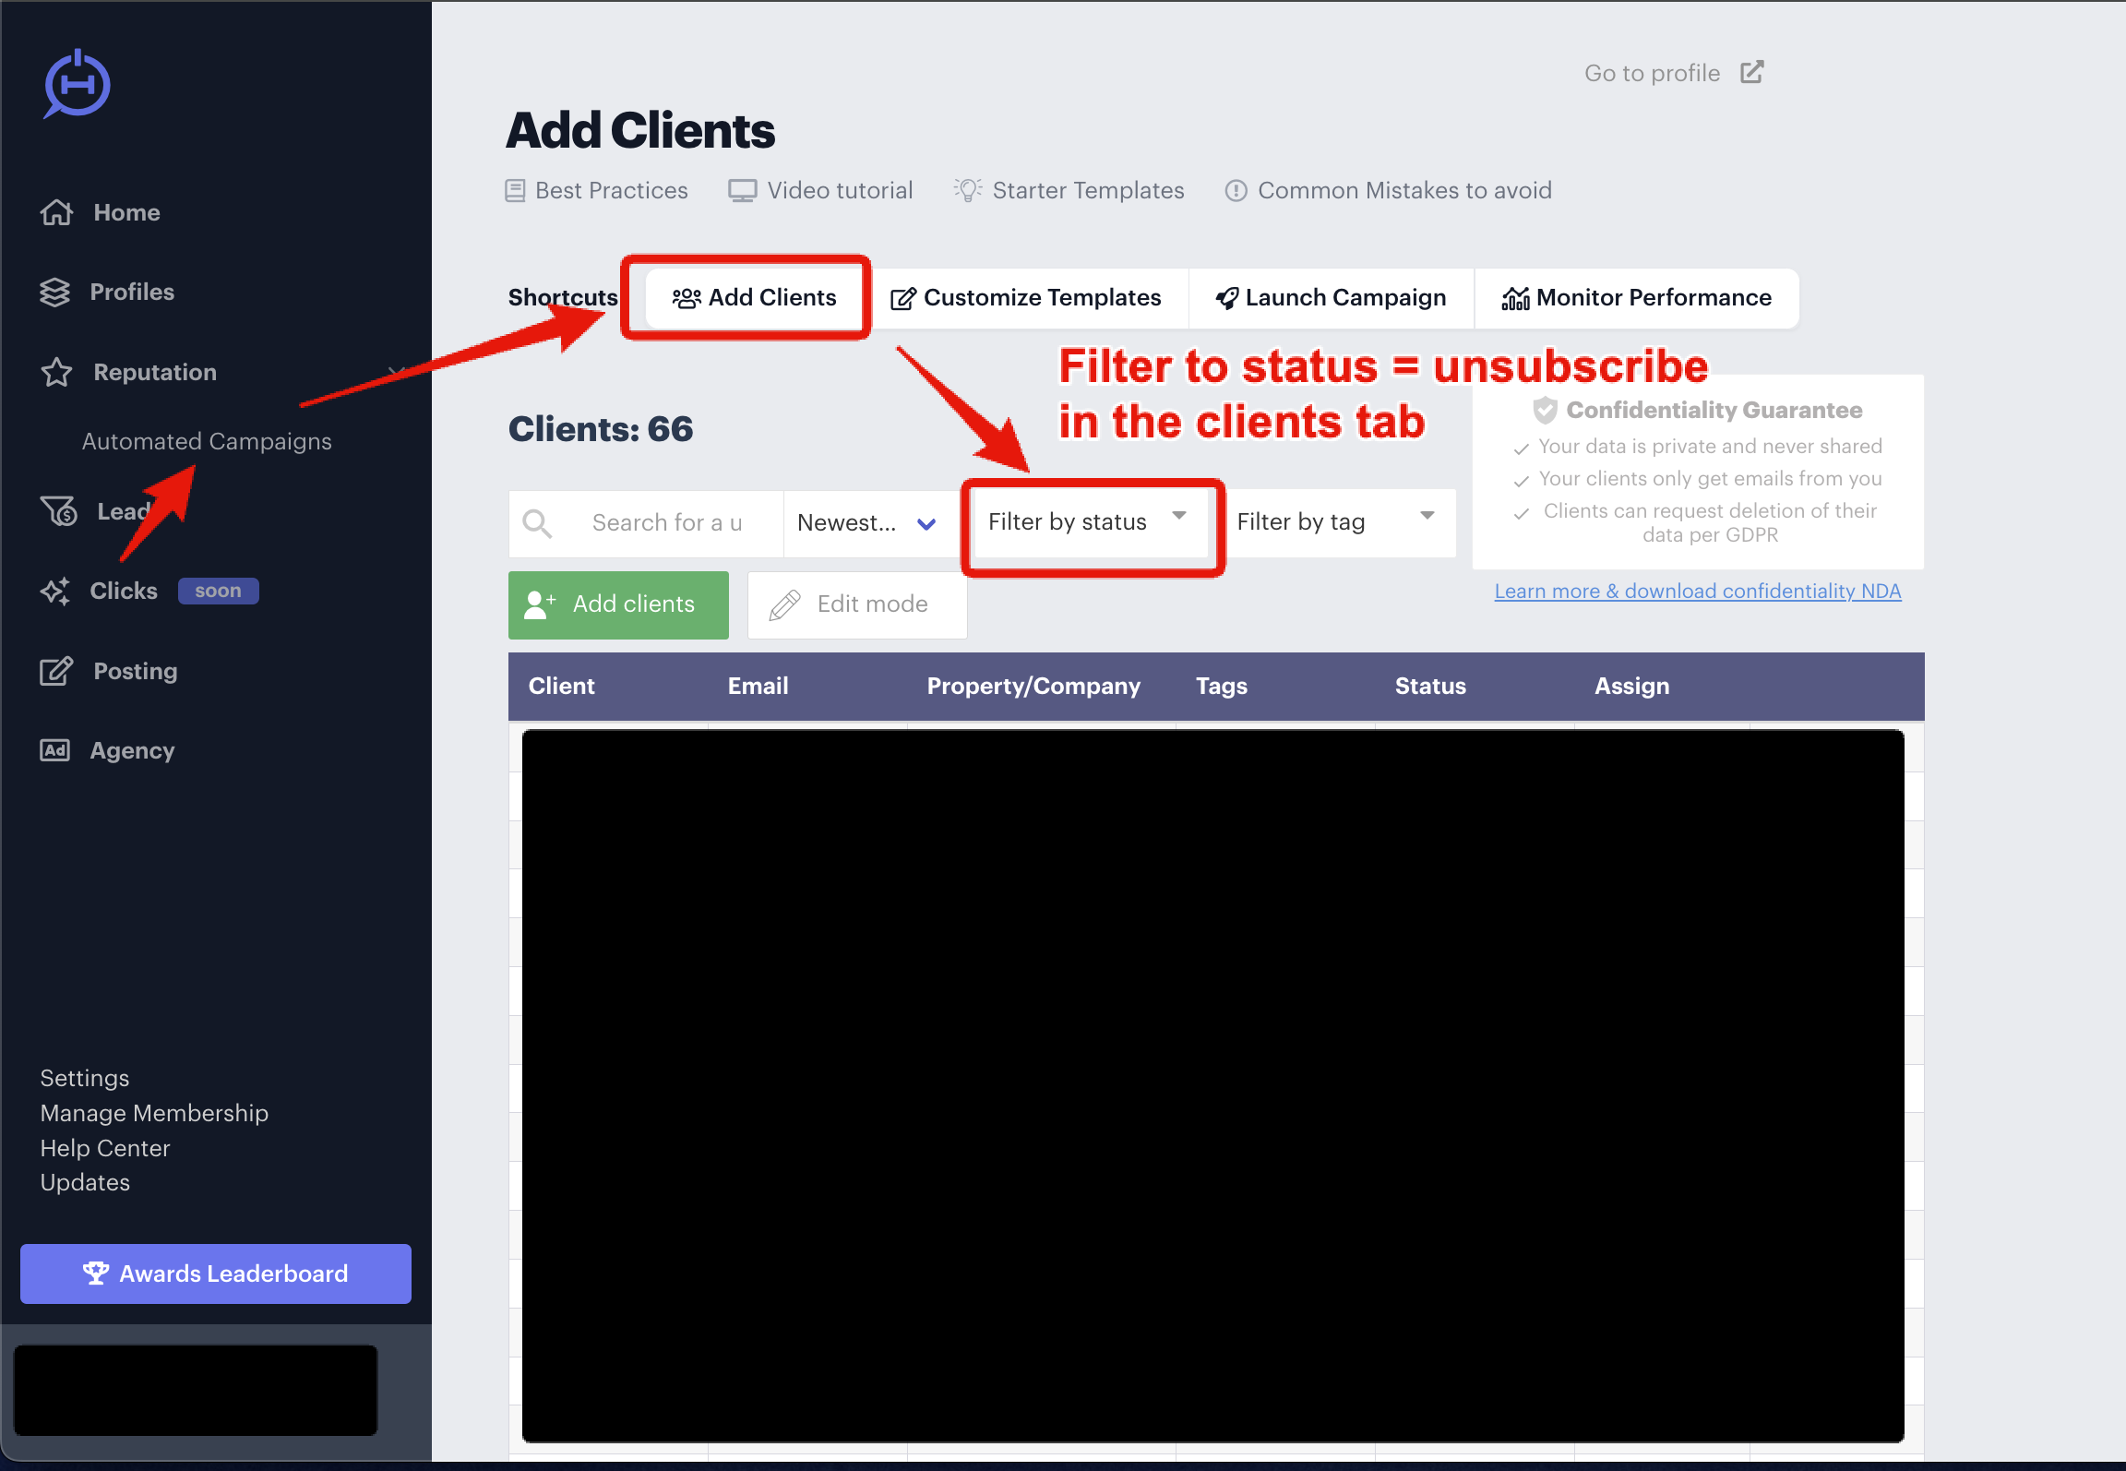Click the Posting pencil-square icon
This screenshot has height=1471, width=2126.
(x=55, y=671)
